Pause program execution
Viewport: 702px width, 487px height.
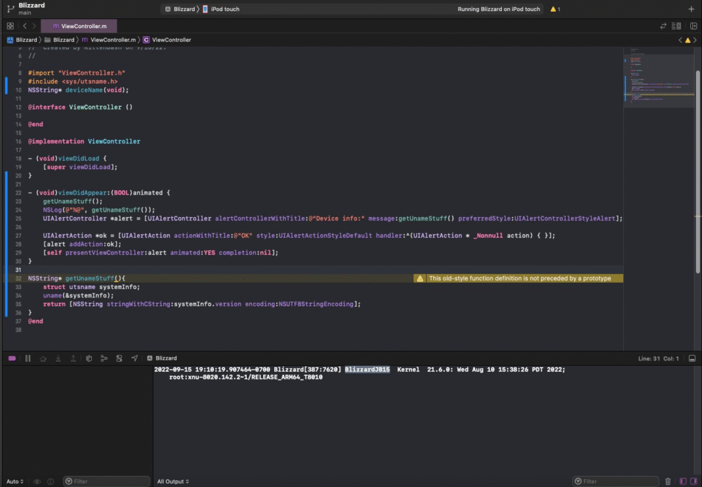[27, 358]
